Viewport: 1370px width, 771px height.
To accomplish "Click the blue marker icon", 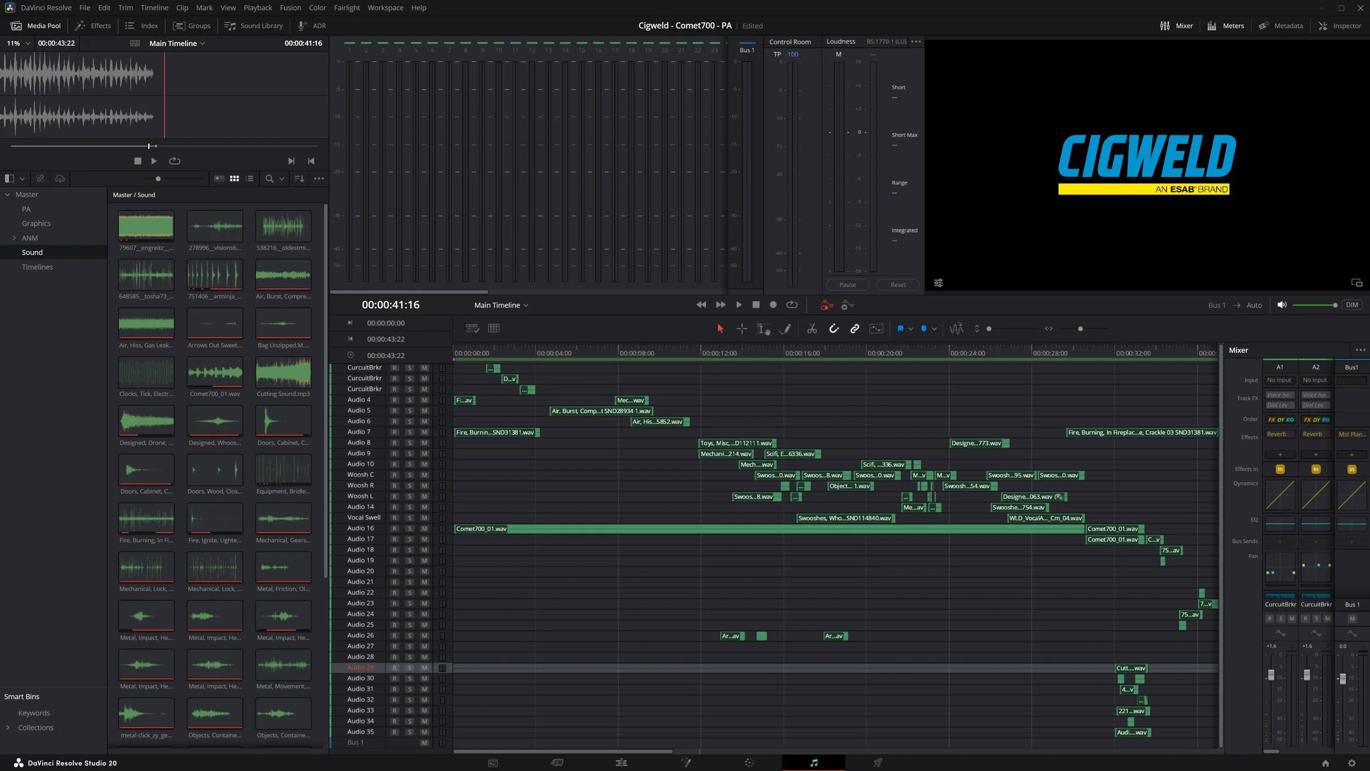I will click(x=923, y=328).
